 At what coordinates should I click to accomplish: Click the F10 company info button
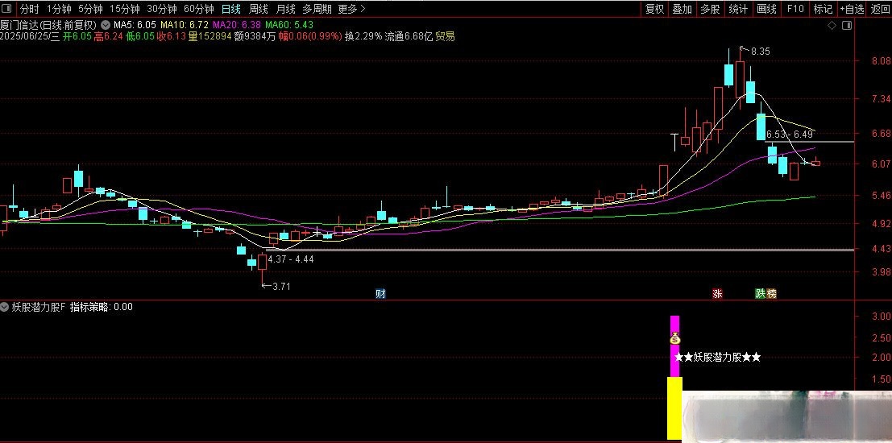click(795, 9)
